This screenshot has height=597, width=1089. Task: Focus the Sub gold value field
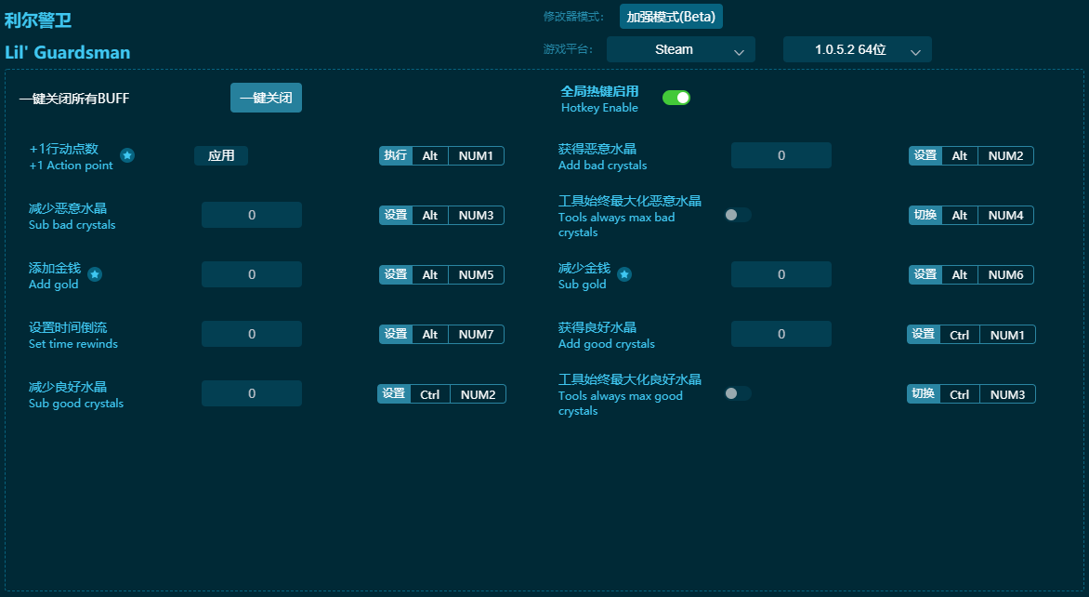[x=781, y=274]
